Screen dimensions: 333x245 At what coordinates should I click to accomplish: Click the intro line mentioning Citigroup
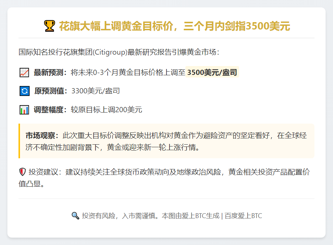(119, 52)
